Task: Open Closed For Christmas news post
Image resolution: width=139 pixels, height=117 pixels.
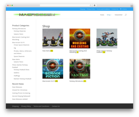Action: pyautogui.click(x=20, y=90)
